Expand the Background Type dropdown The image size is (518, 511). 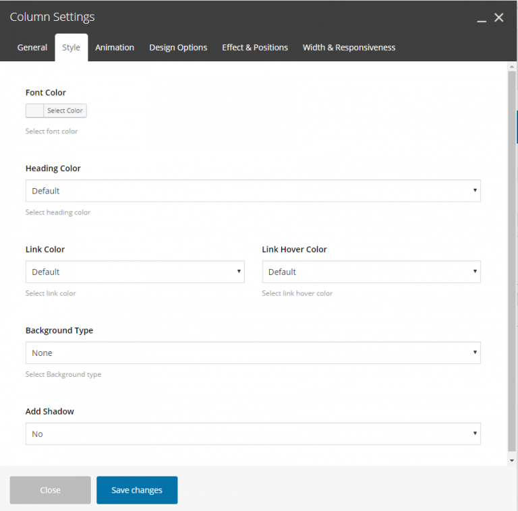(253, 353)
